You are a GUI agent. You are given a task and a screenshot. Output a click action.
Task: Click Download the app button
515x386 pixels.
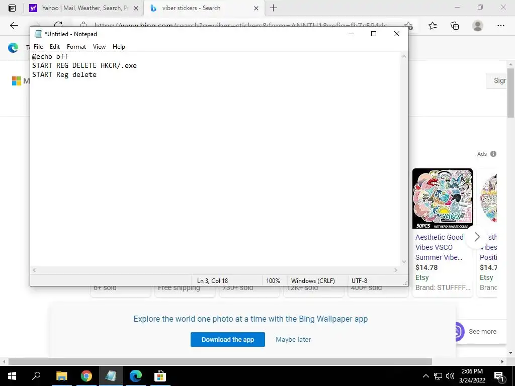tap(228, 339)
